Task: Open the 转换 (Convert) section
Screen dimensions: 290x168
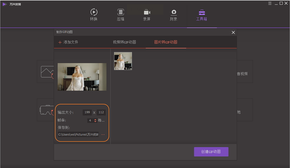Action: coord(93,15)
